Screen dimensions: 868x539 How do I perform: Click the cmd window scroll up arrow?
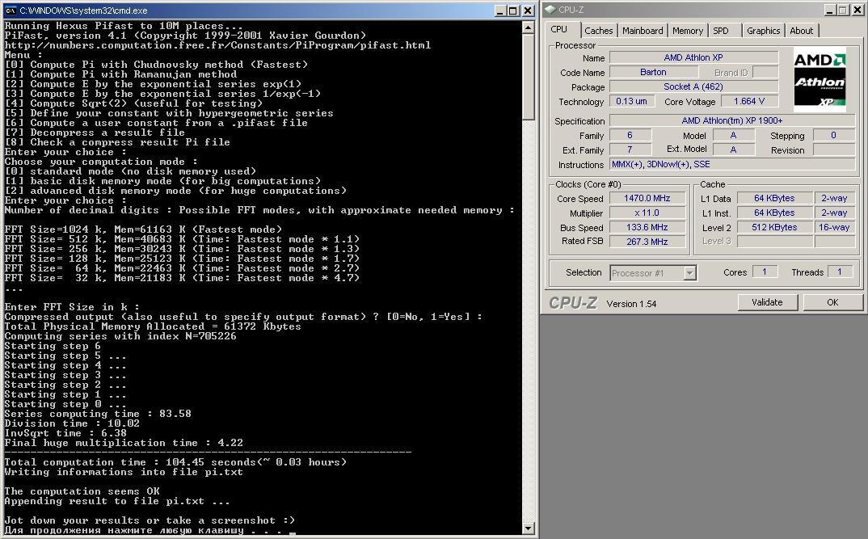528,27
